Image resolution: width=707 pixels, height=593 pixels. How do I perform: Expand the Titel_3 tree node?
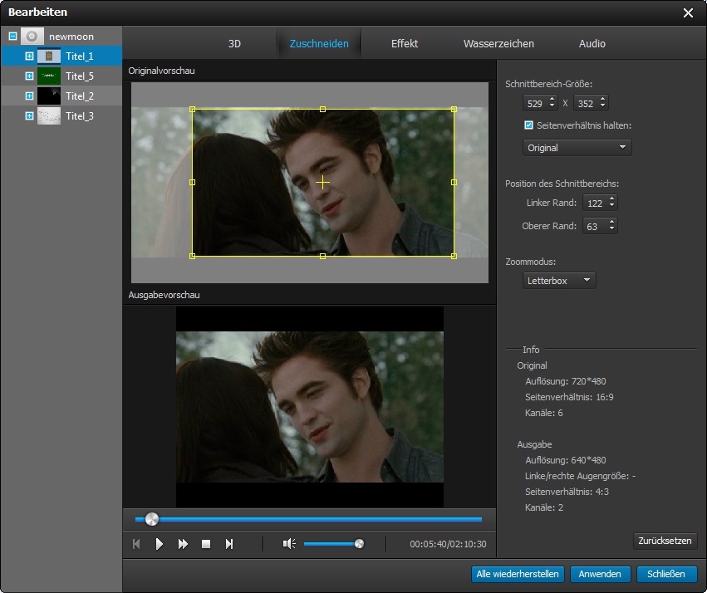click(29, 115)
